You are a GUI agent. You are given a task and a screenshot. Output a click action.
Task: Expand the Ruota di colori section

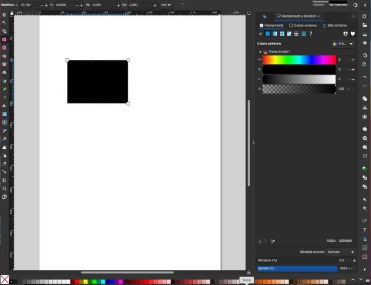click(260, 52)
